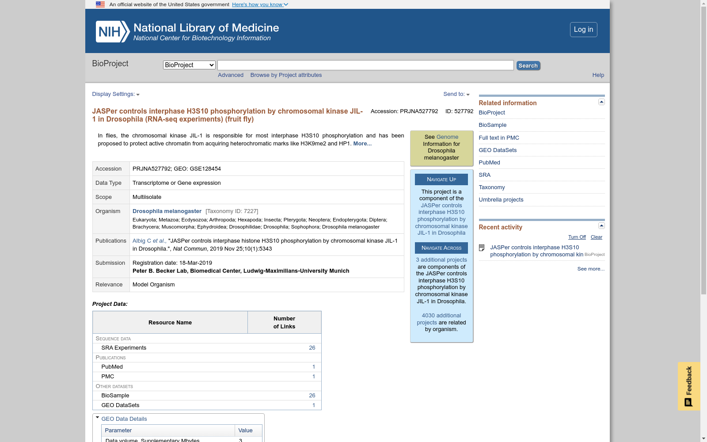Select SRA under Related information
Viewport: 707px width, 442px height.
point(484,175)
